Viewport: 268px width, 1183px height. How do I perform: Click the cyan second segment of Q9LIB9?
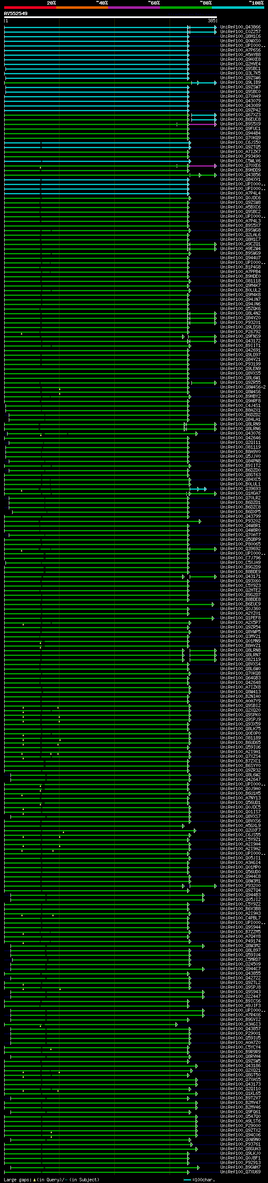(204, 83)
